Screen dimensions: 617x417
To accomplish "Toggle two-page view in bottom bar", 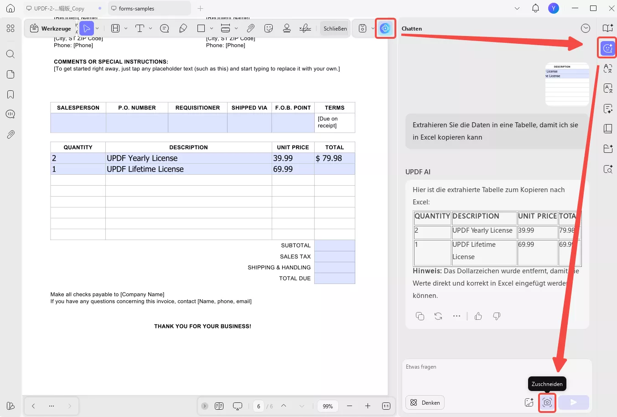I will 219,406.
